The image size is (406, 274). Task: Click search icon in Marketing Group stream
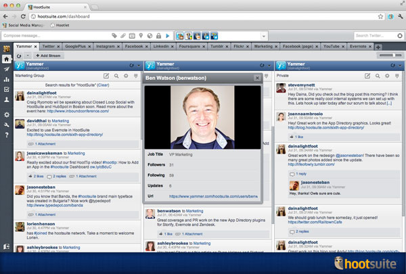116,76
